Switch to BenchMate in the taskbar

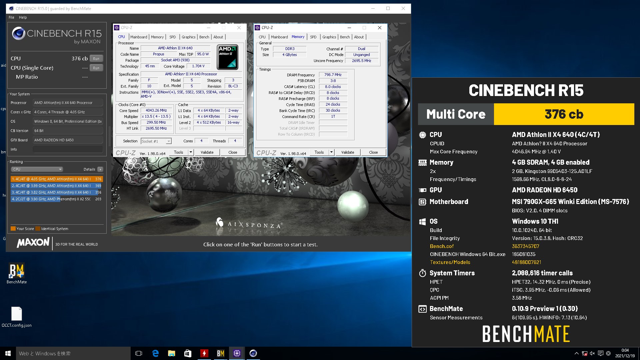click(x=220, y=353)
